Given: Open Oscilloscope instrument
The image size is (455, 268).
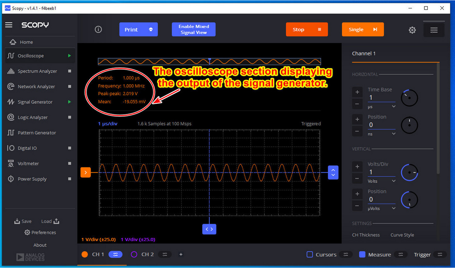Looking at the screenshot, I should (40, 56).
